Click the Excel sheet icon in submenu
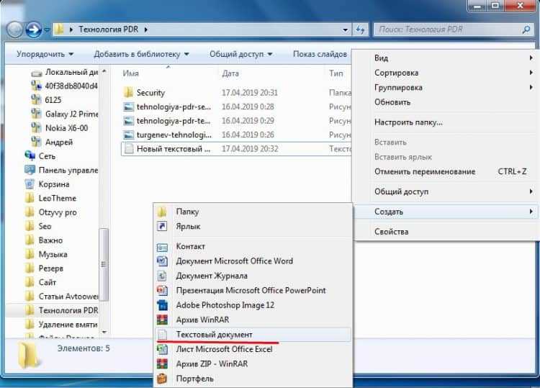The image size is (540, 388). click(162, 349)
